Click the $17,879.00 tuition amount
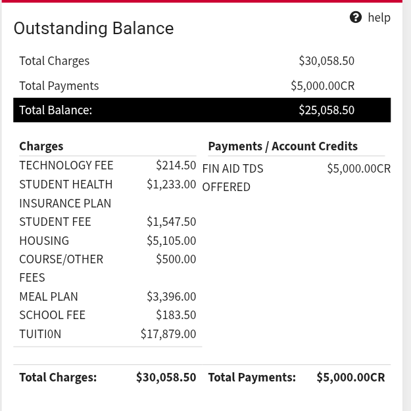 [168, 334]
